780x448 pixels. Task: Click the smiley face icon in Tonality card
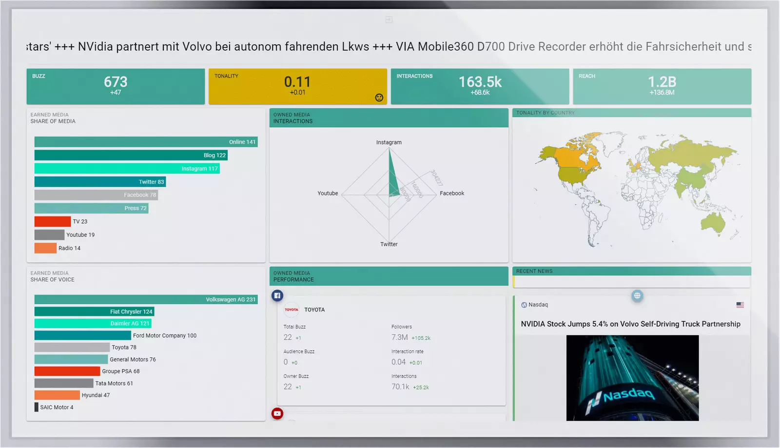[x=379, y=97]
